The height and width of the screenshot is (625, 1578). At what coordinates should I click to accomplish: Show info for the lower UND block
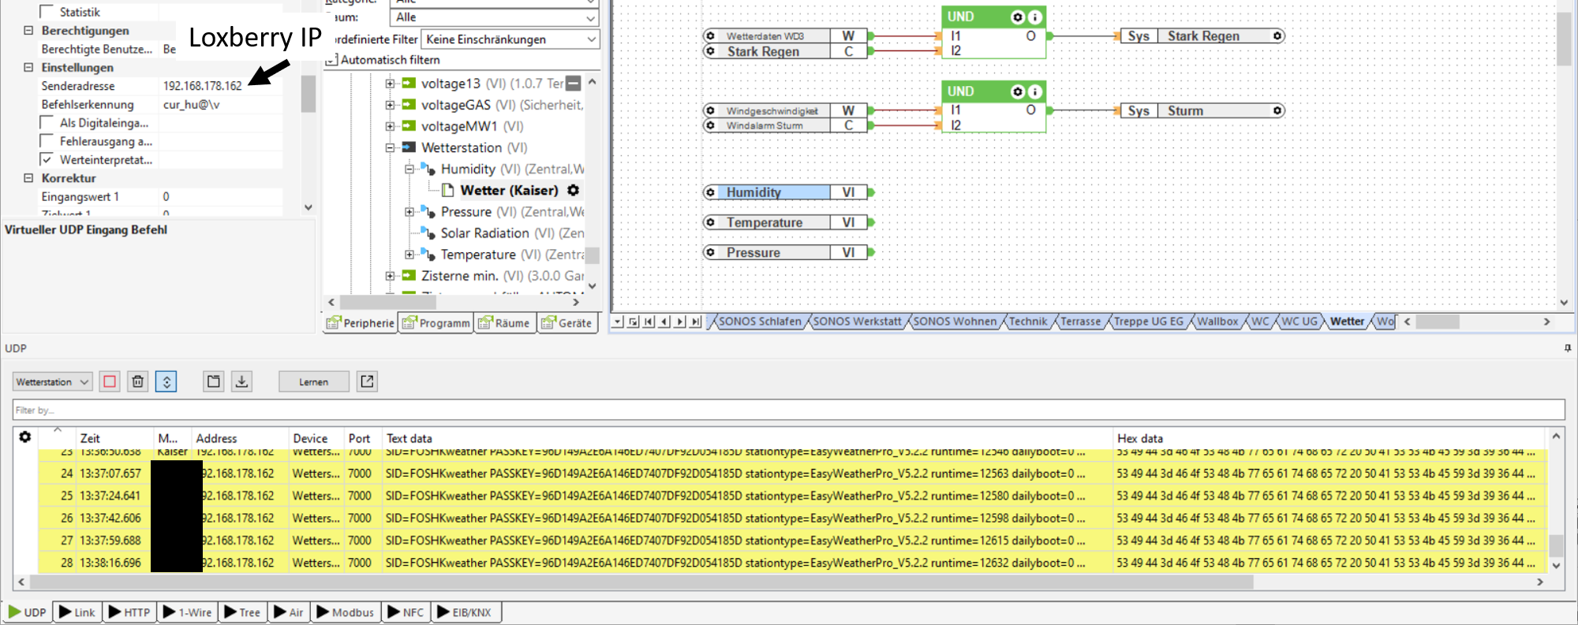(x=1035, y=91)
